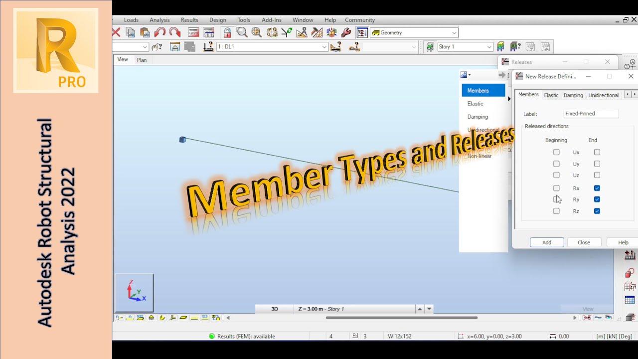Check Beginning Uy release checkbox
The image size is (638, 359).
coord(556,164)
